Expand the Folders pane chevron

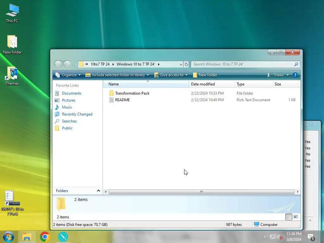point(99,191)
